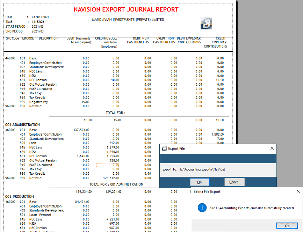Click the Production NEC Levy credit value 4,221.00

[113, 219]
